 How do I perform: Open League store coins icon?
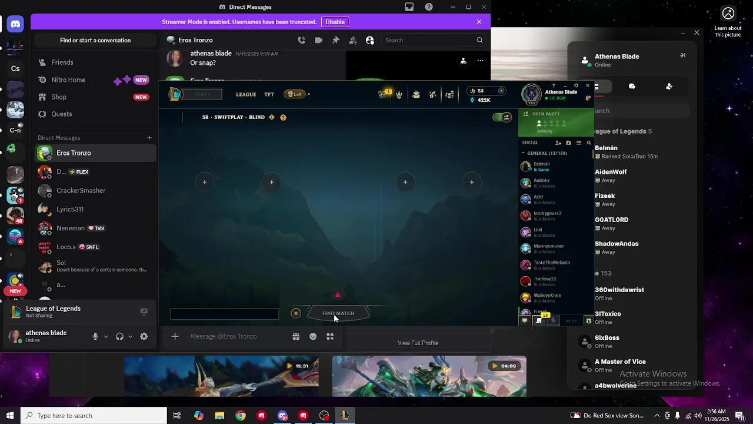[x=450, y=94]
